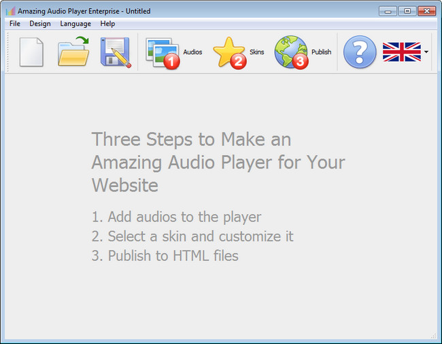The image size is (442, 344).
Task: Click the UK flag language icon
Action: pos(401,52)
